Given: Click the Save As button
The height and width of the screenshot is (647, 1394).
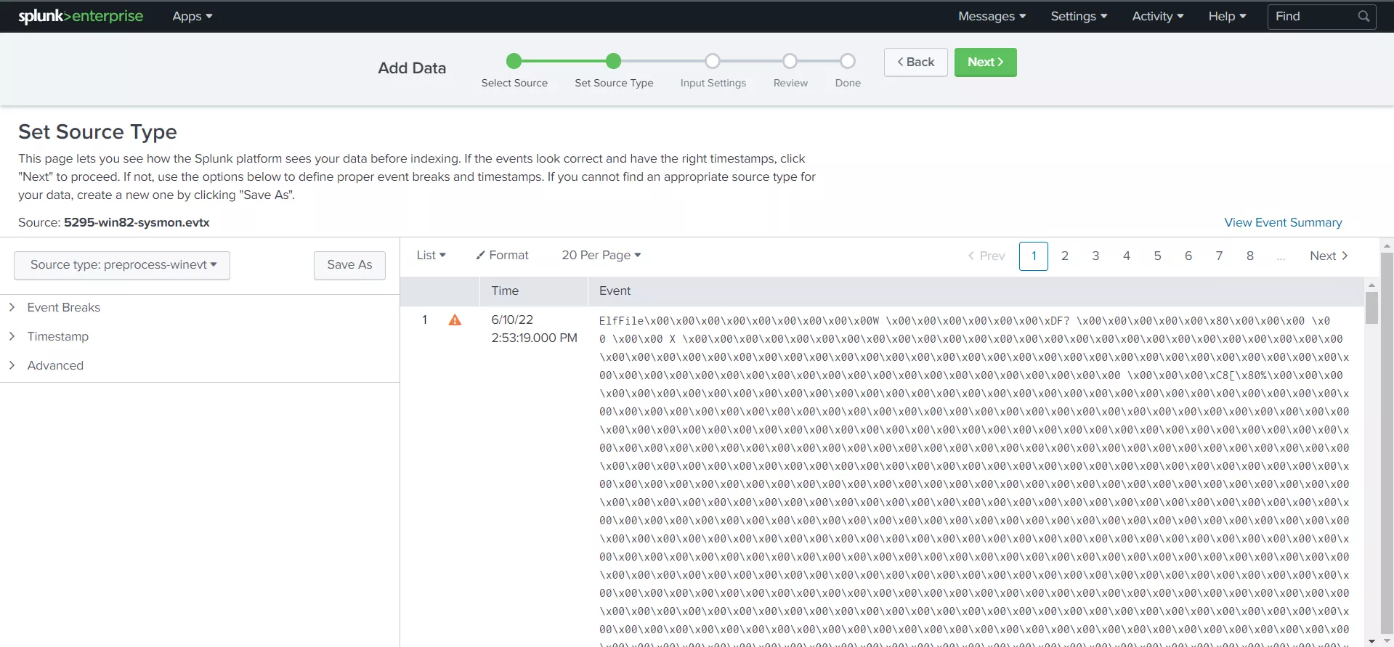Looking at the screenshot, I should tap(349, 265).
